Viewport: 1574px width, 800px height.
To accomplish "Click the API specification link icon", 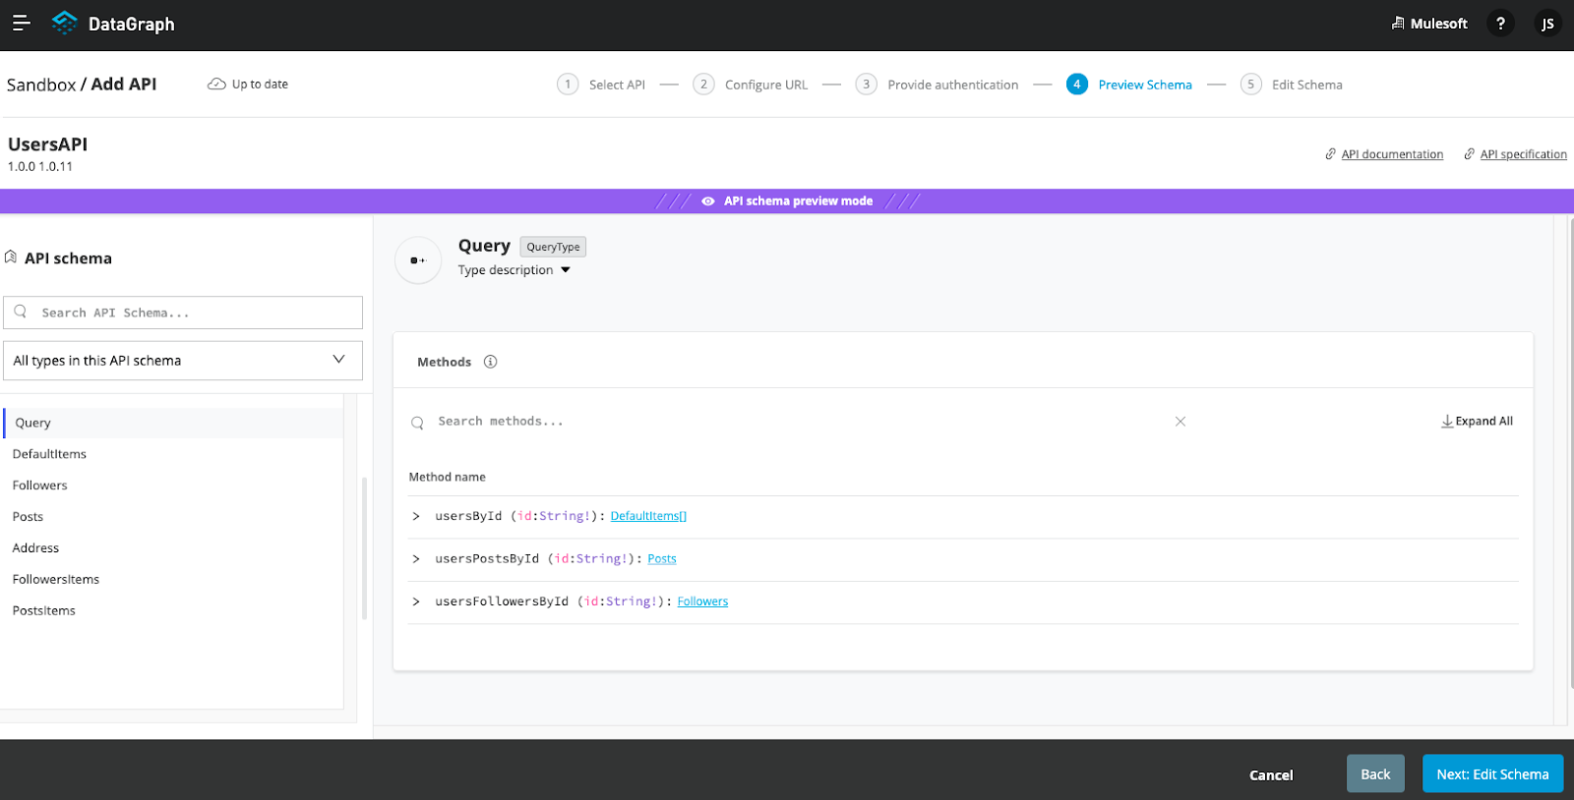I will pyautogui.click(x=1470, y=154).
